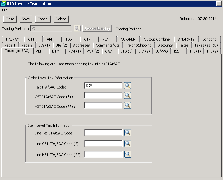Open the Output Combine tab
This screenshot has height=180, width=223.
point(157,39)
